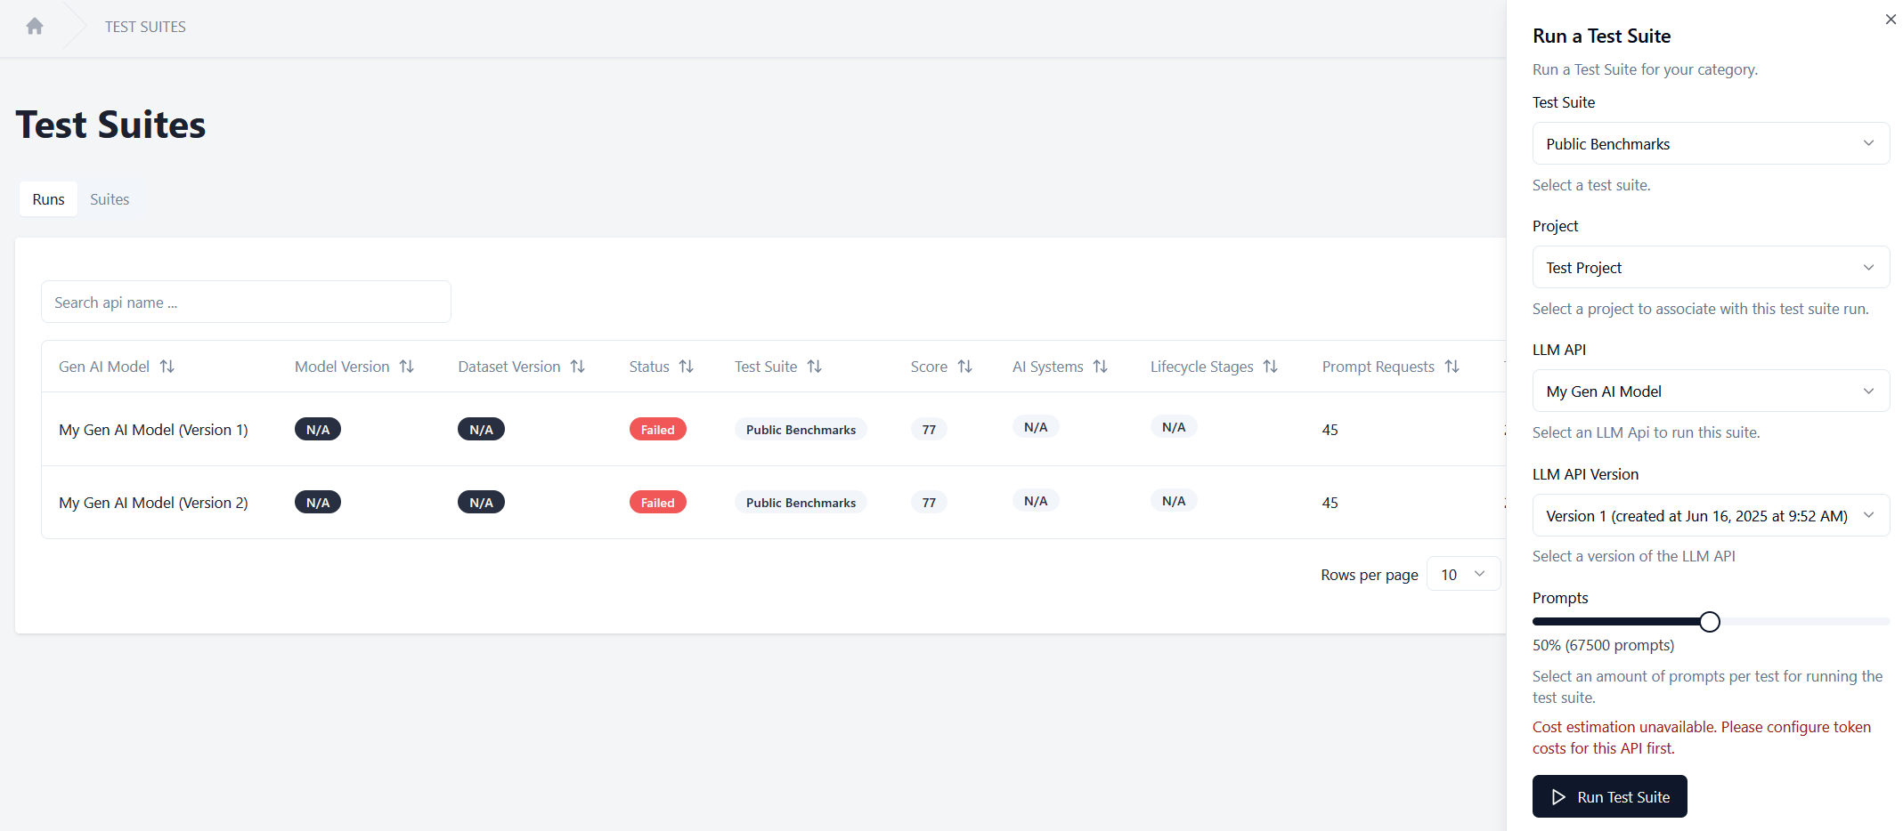Viewport: 1903px width, 831px height.
Task: Click the api name search field
Action: pyautogui.click(x=246, y=302)
